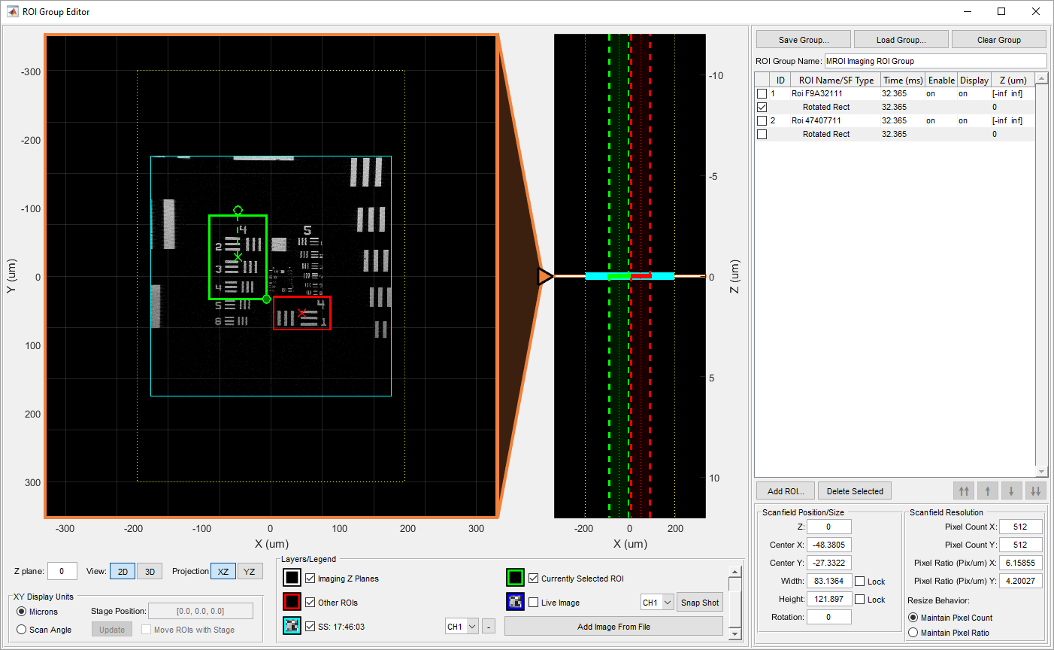Select the Roi 47407711 table row
1054x650 pixels.
pos(816,120)
